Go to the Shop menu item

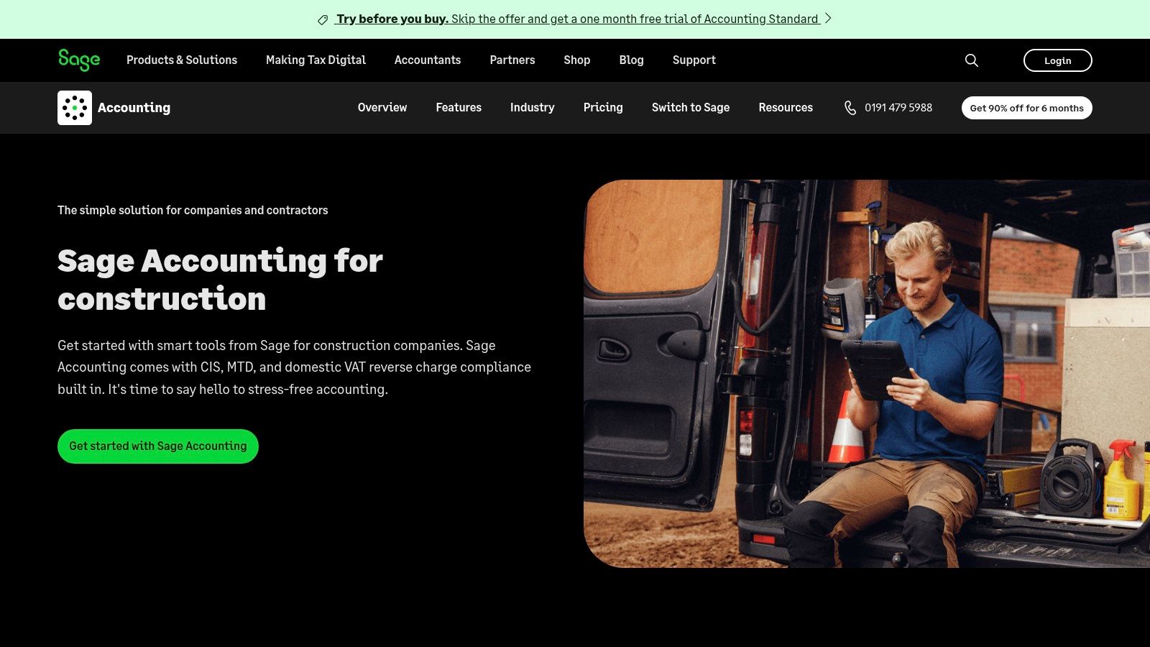tap(577, 60)
